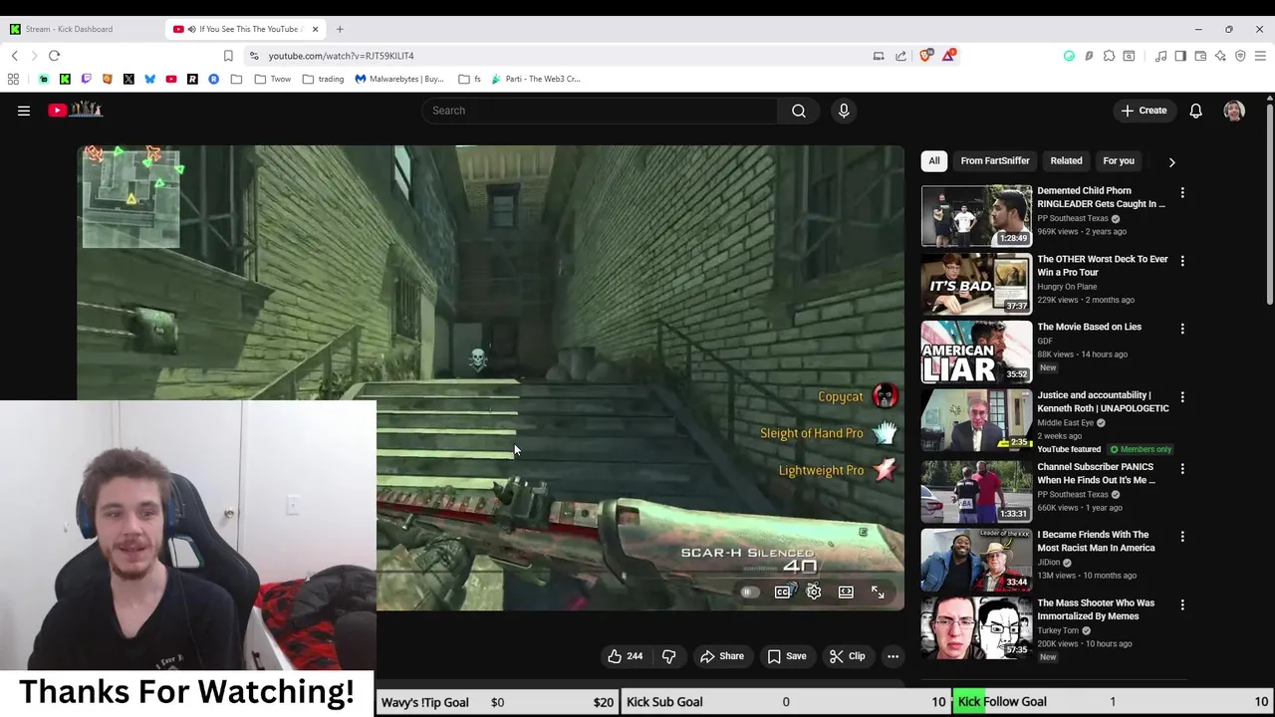This screenshot has width=1275, height=717.
Task: Open the Brave VPN shield icon
Action: (1240, 56)
